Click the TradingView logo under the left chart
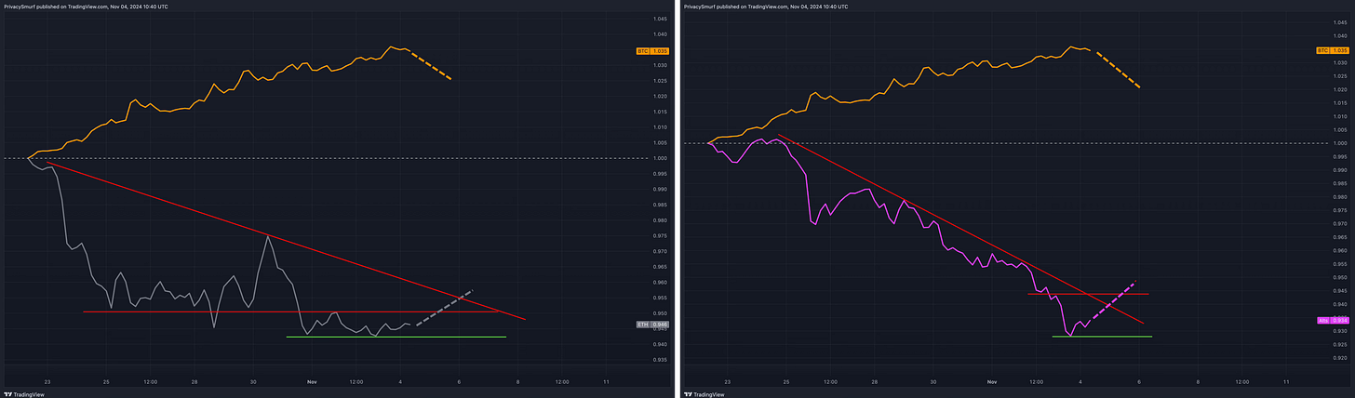The image size is (1355, 398). tap(25, 393)
